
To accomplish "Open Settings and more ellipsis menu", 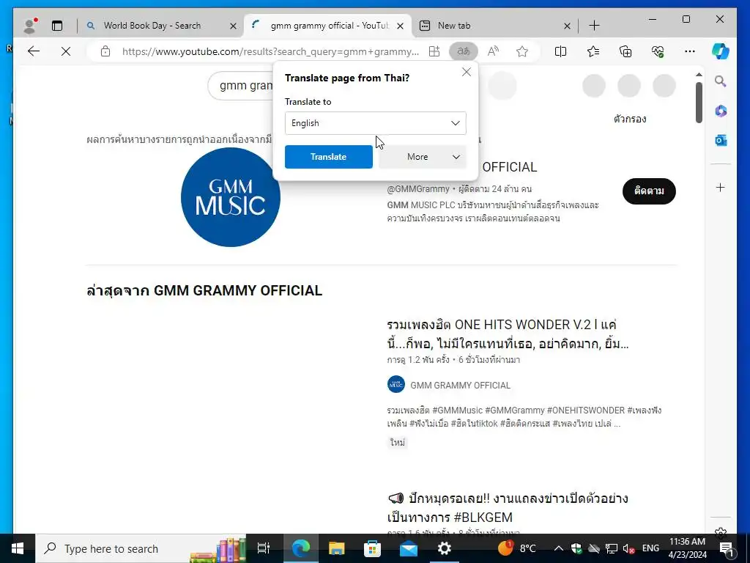I will [x=690, y=51].
